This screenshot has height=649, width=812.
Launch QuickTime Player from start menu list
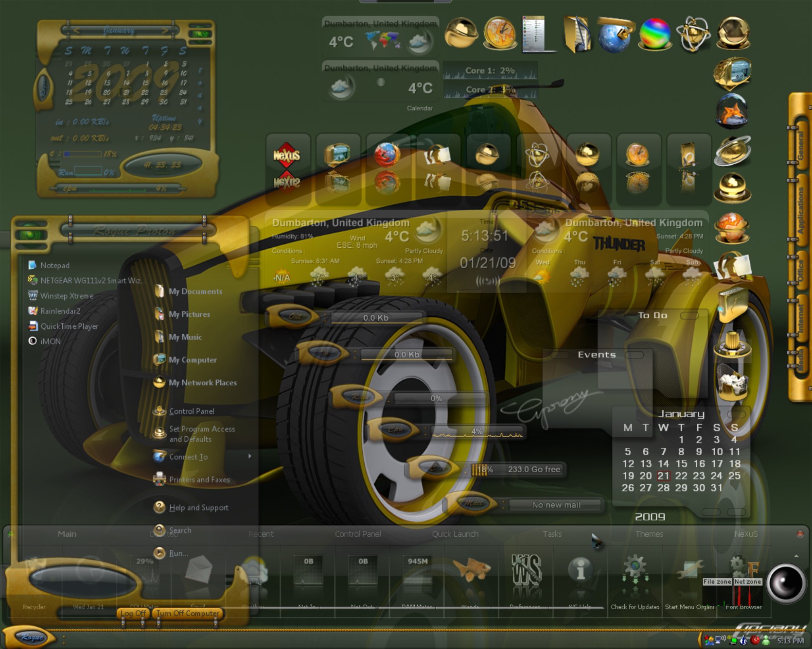[63, 326]
